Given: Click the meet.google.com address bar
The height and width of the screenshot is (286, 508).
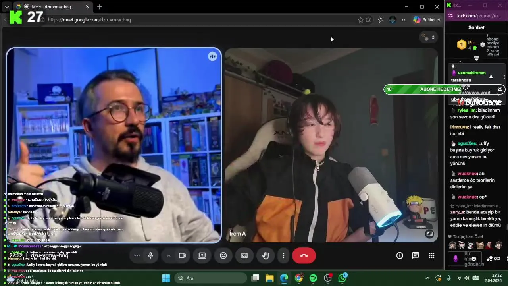Looking at the screenshot, I should [x=198, y=20].
